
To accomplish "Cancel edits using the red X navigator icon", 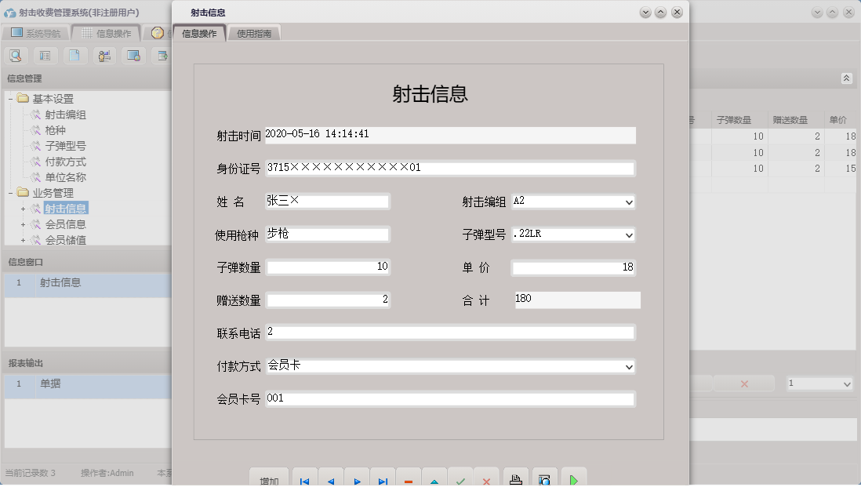I will click(486, 480).
